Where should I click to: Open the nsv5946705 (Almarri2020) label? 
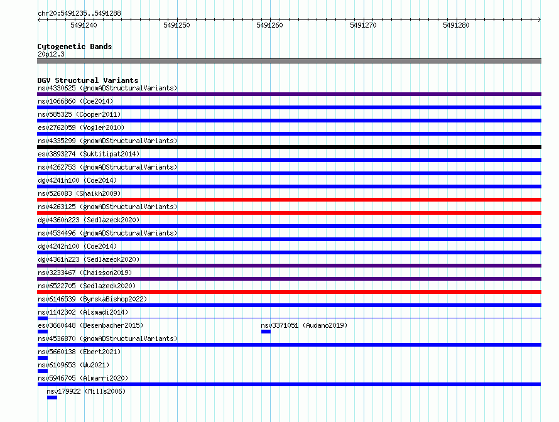pos(83,378)
